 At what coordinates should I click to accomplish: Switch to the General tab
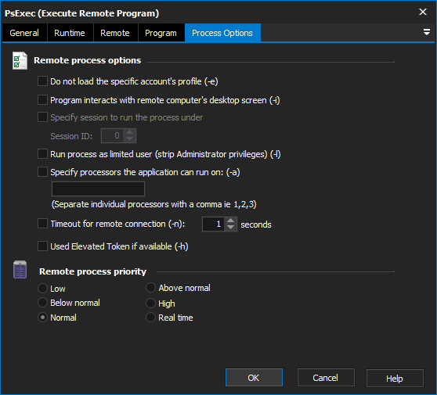[x=24, y=33]
